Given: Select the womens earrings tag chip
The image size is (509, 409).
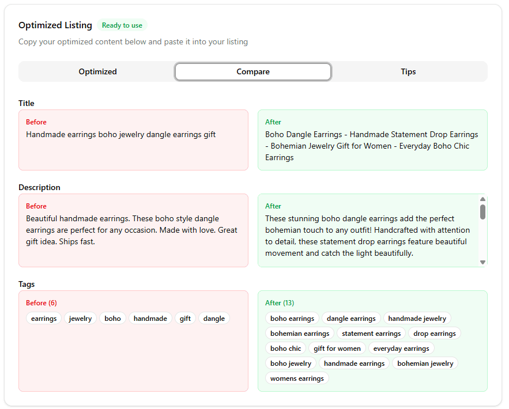Looking at the screenshot, I should coord(296,378).
